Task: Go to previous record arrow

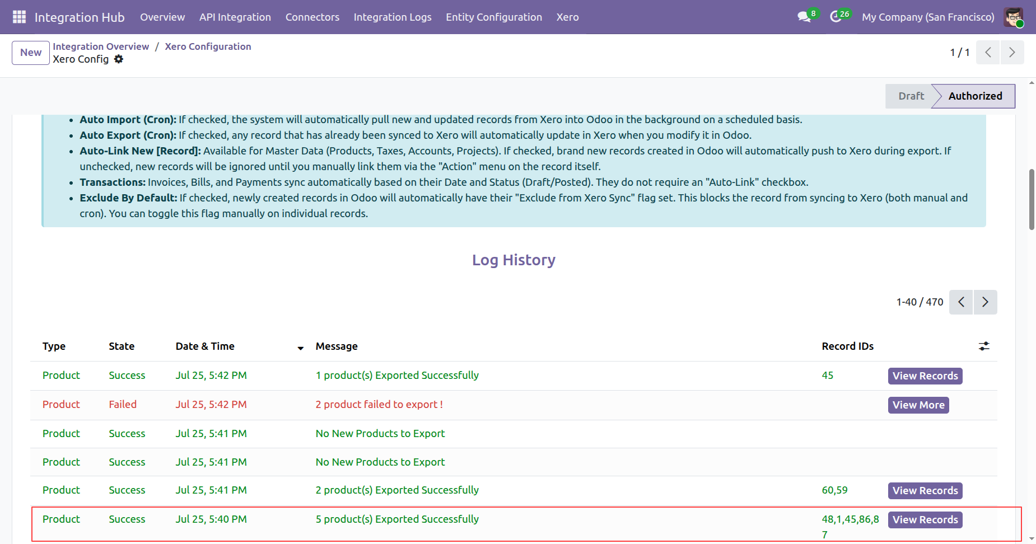Action: [x=988, y=52]
